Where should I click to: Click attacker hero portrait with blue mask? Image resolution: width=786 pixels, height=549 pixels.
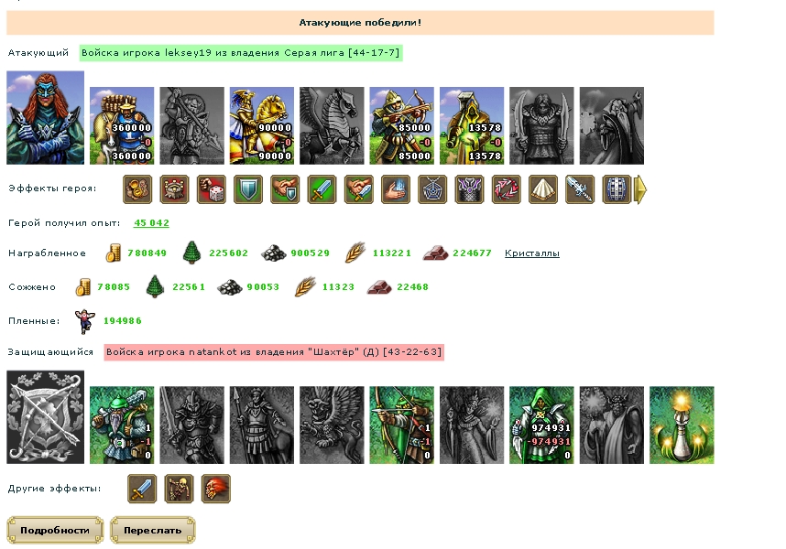pyautogui.click(x=46, y=118)
